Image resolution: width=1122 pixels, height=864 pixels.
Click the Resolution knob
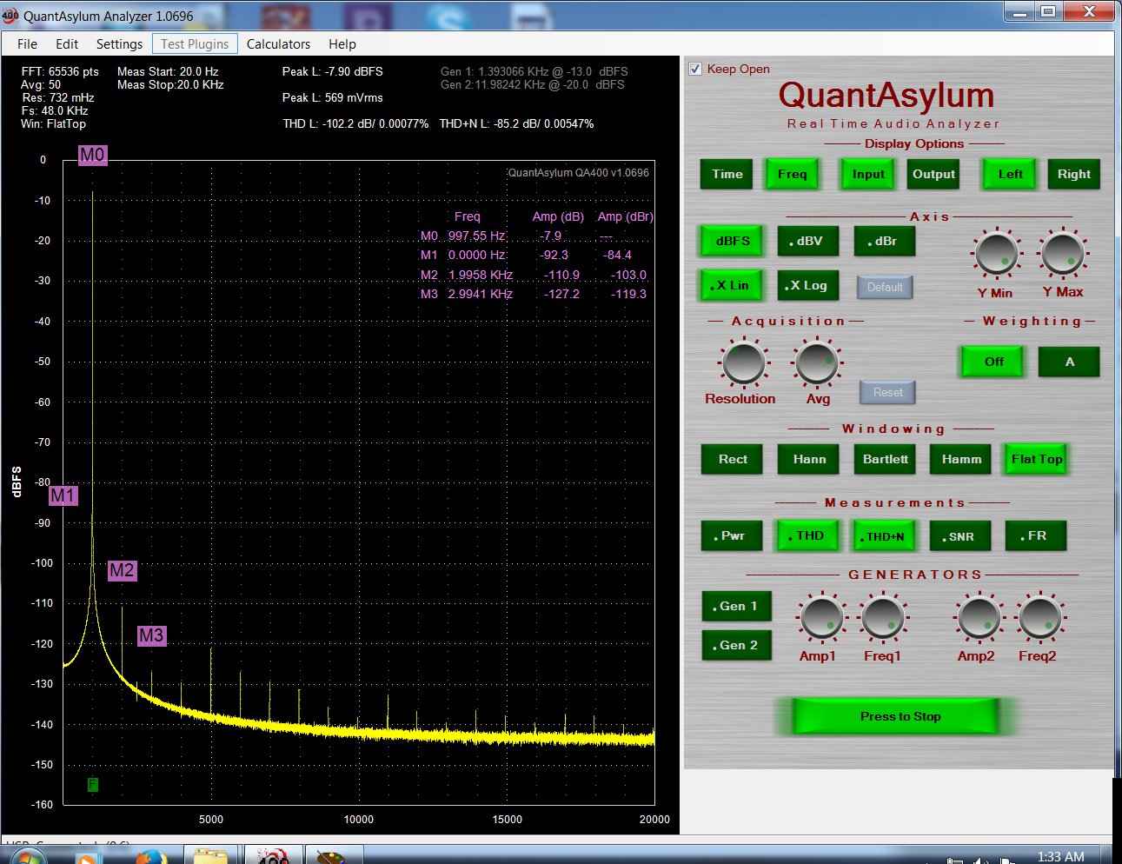743,362
